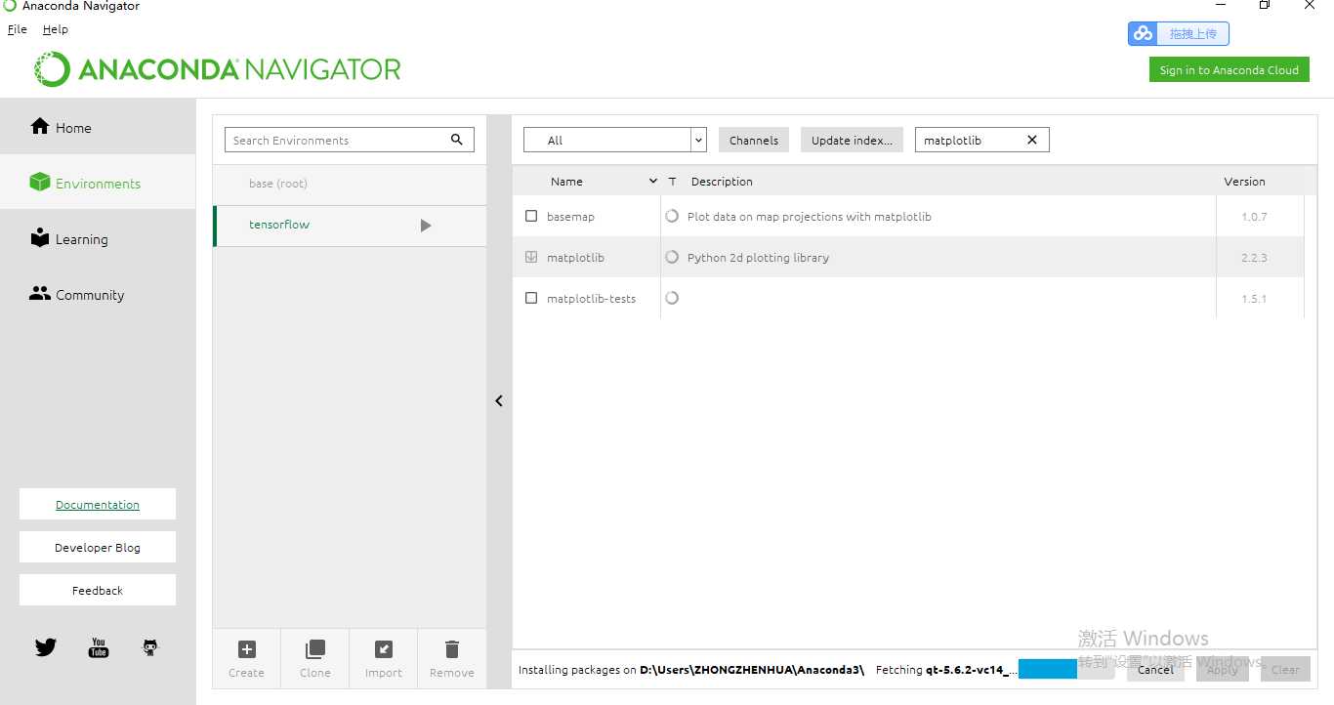Image resolution: width=1334 pixels, height=705 pixels.
Task: Open the Home section icon
Action: (40, 126)
